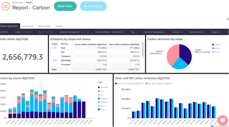This screenshot has height=127, width=229.
Task: Toggle Gross carbon emissions legend entry
Action: click(129, 84)
